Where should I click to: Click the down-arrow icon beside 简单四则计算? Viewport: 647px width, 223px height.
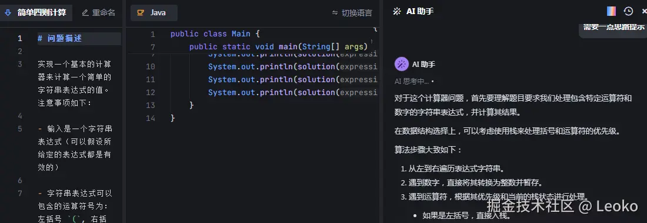[8, 13]
